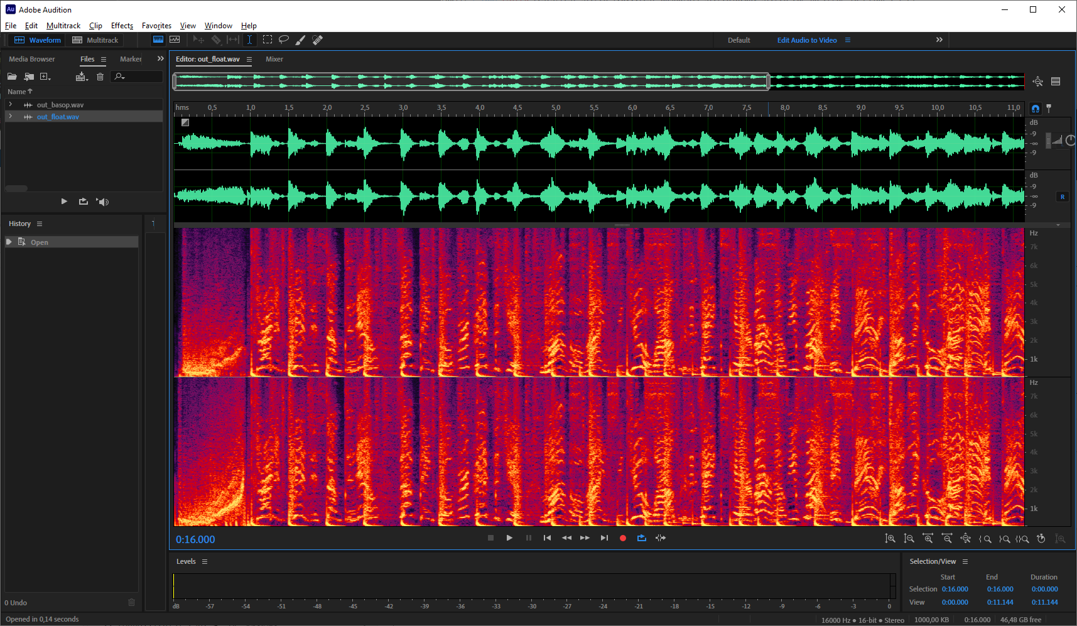Expand the out_basop.wav file entry

click(10, 105)
